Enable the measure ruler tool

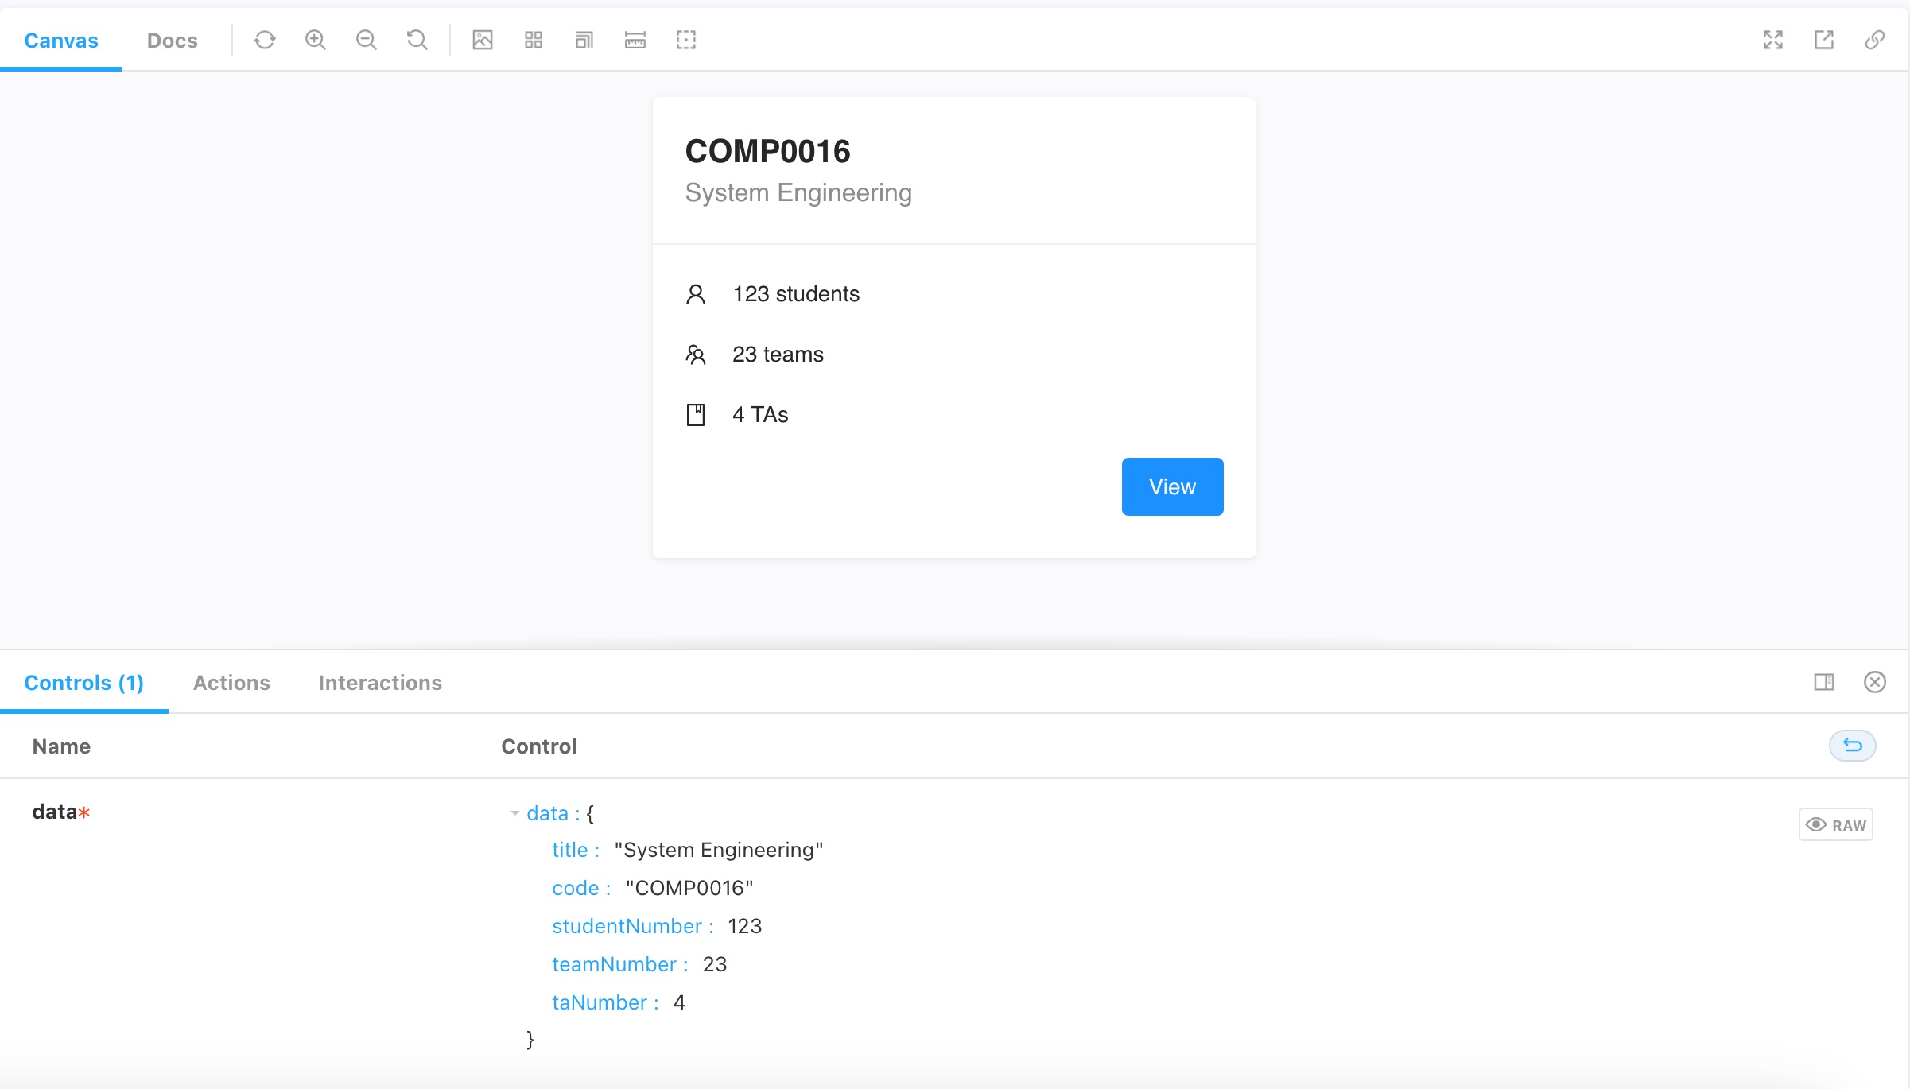pyautogui.click(x=635, y=40)
